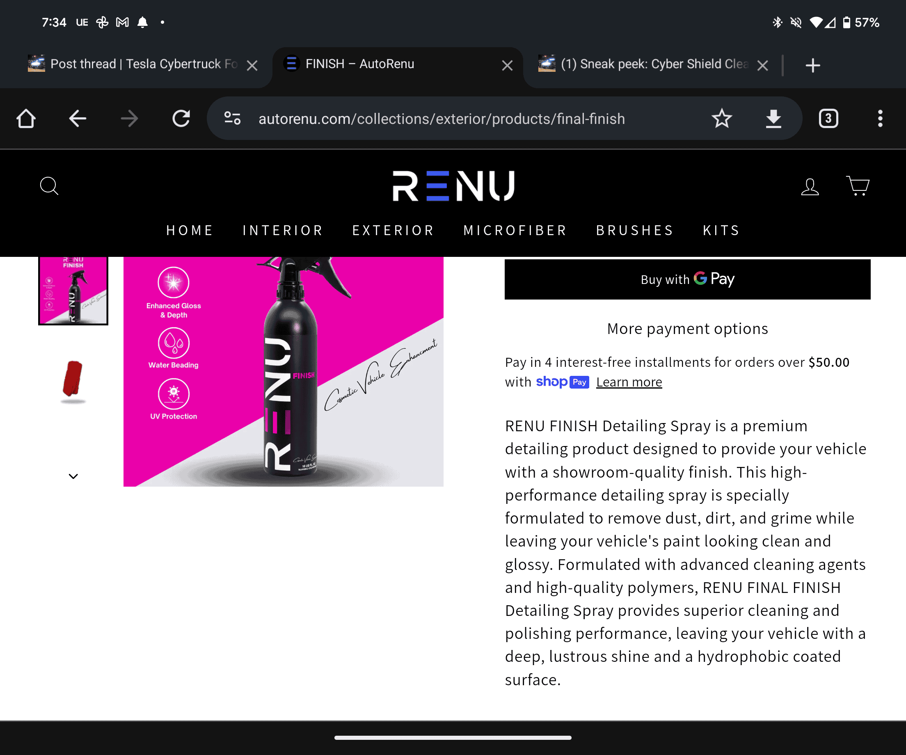Viewport: 906px width, 755px height.
Task: Tap the battery 57% indicator
Action: (x=861, y=22)
